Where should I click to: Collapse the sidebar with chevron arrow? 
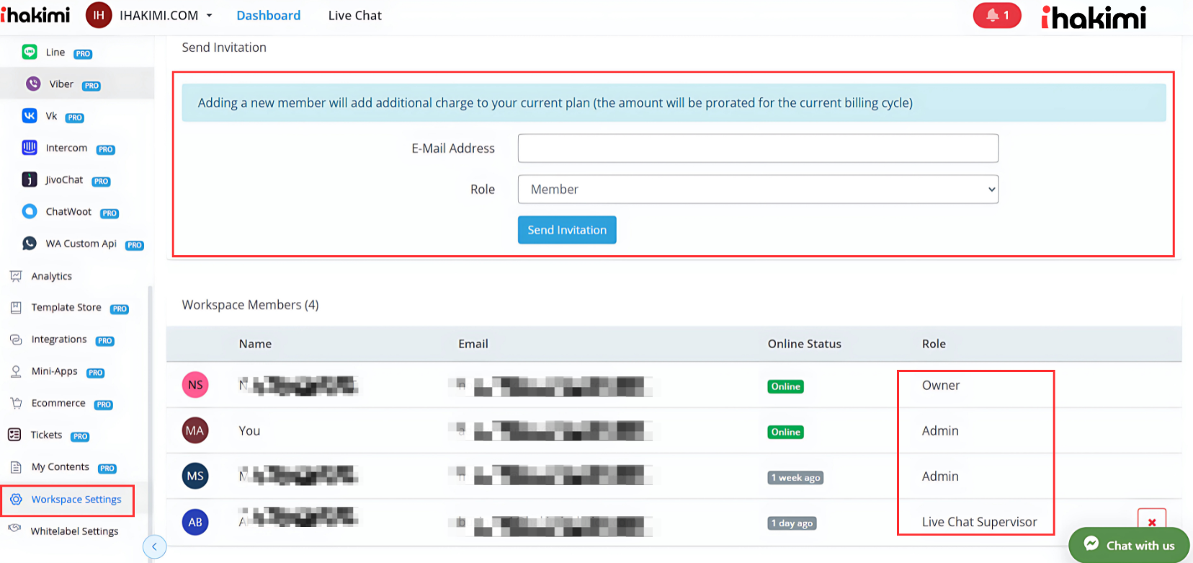click(154, 546)
